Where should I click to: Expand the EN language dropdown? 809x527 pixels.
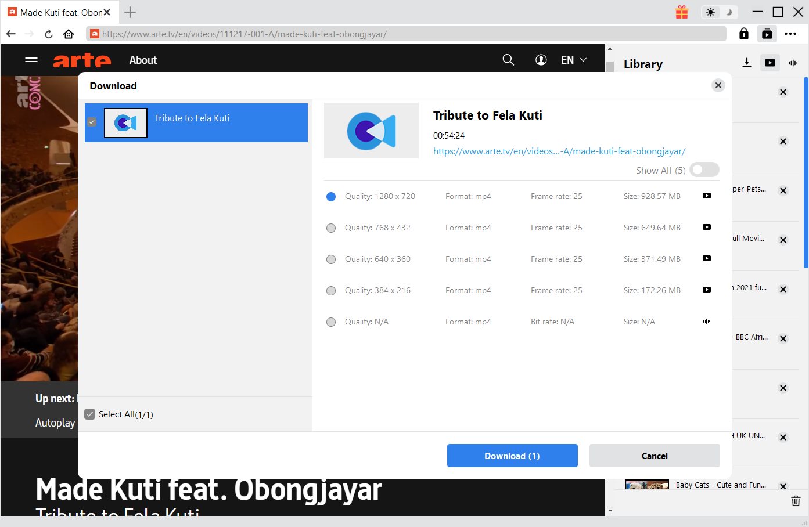pos(574,60)
